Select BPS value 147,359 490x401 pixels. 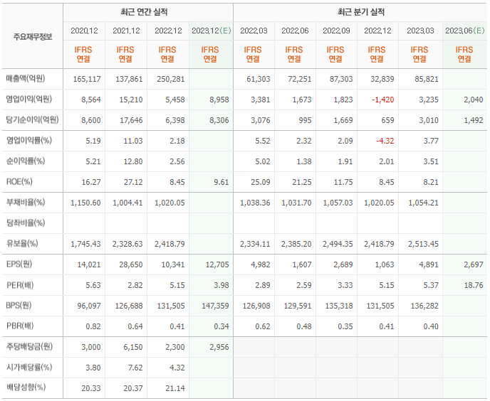[x=215, y=306]
